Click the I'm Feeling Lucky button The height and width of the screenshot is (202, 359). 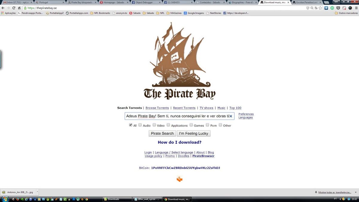[194, 133]
